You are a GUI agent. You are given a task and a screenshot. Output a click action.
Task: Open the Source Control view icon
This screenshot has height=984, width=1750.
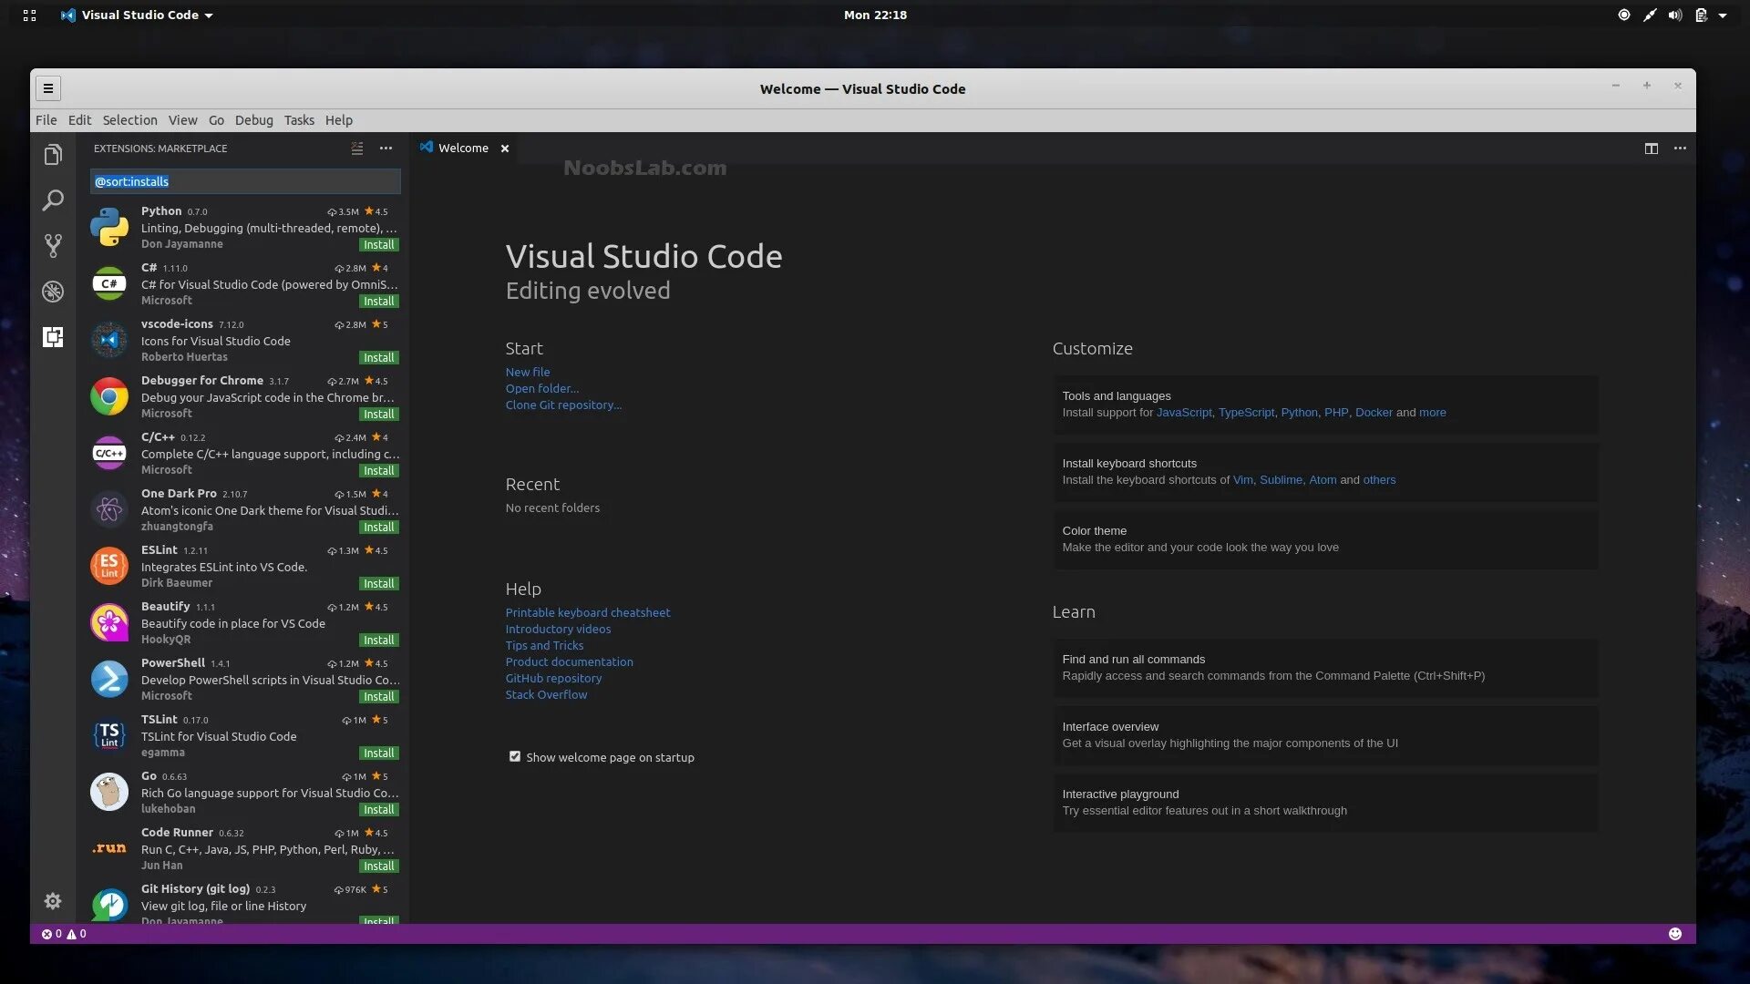click(x=53, y=245)
